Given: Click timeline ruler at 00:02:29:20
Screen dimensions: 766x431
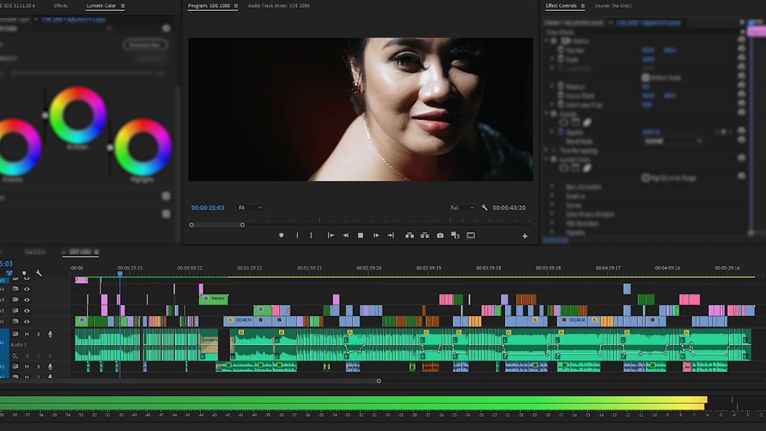Looking at the screenshot, I should click(x=369, y=268).
